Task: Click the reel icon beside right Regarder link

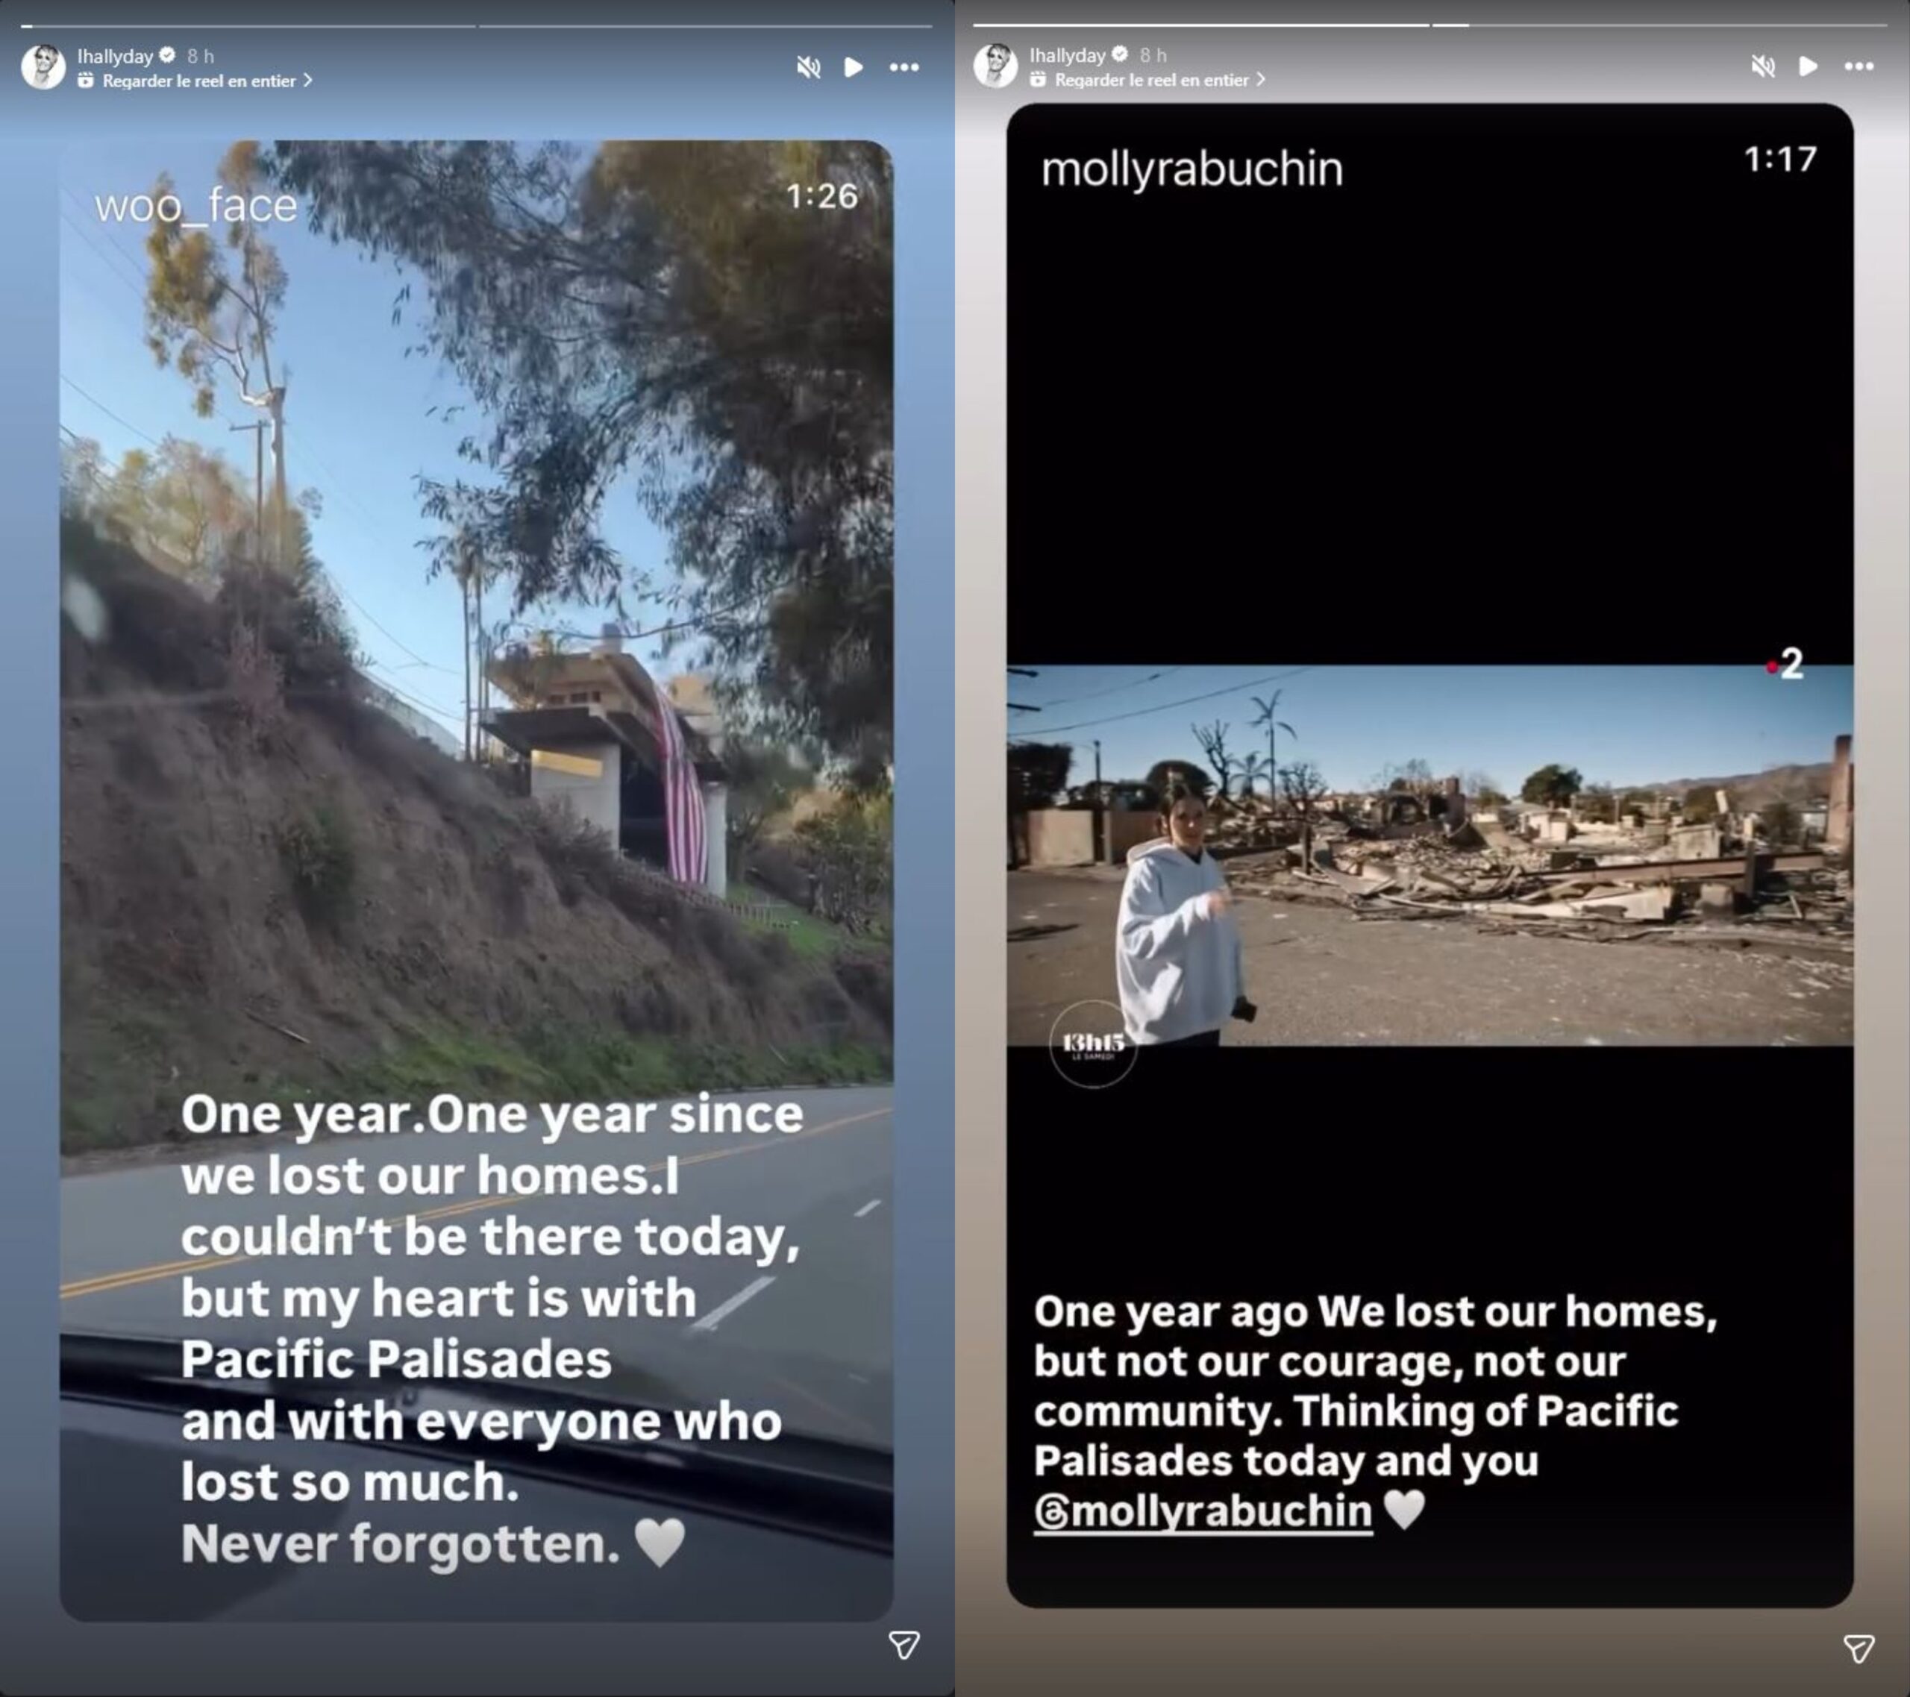Action: click(x=1038, y=81)
